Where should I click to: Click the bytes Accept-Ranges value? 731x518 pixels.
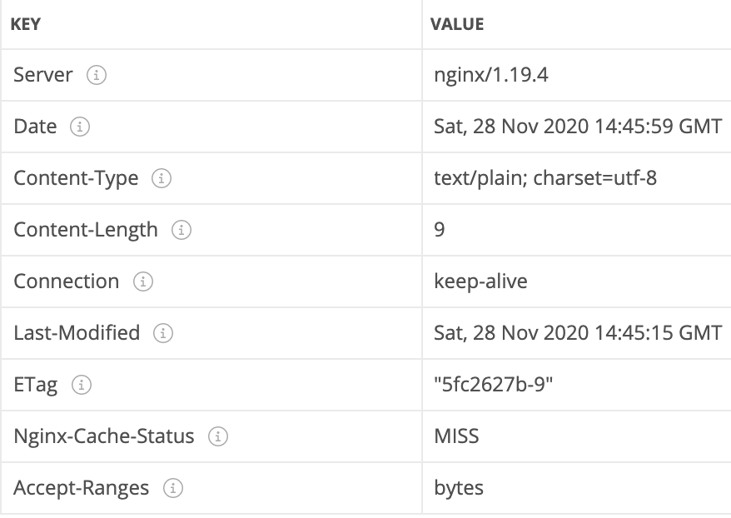(458, 489)
